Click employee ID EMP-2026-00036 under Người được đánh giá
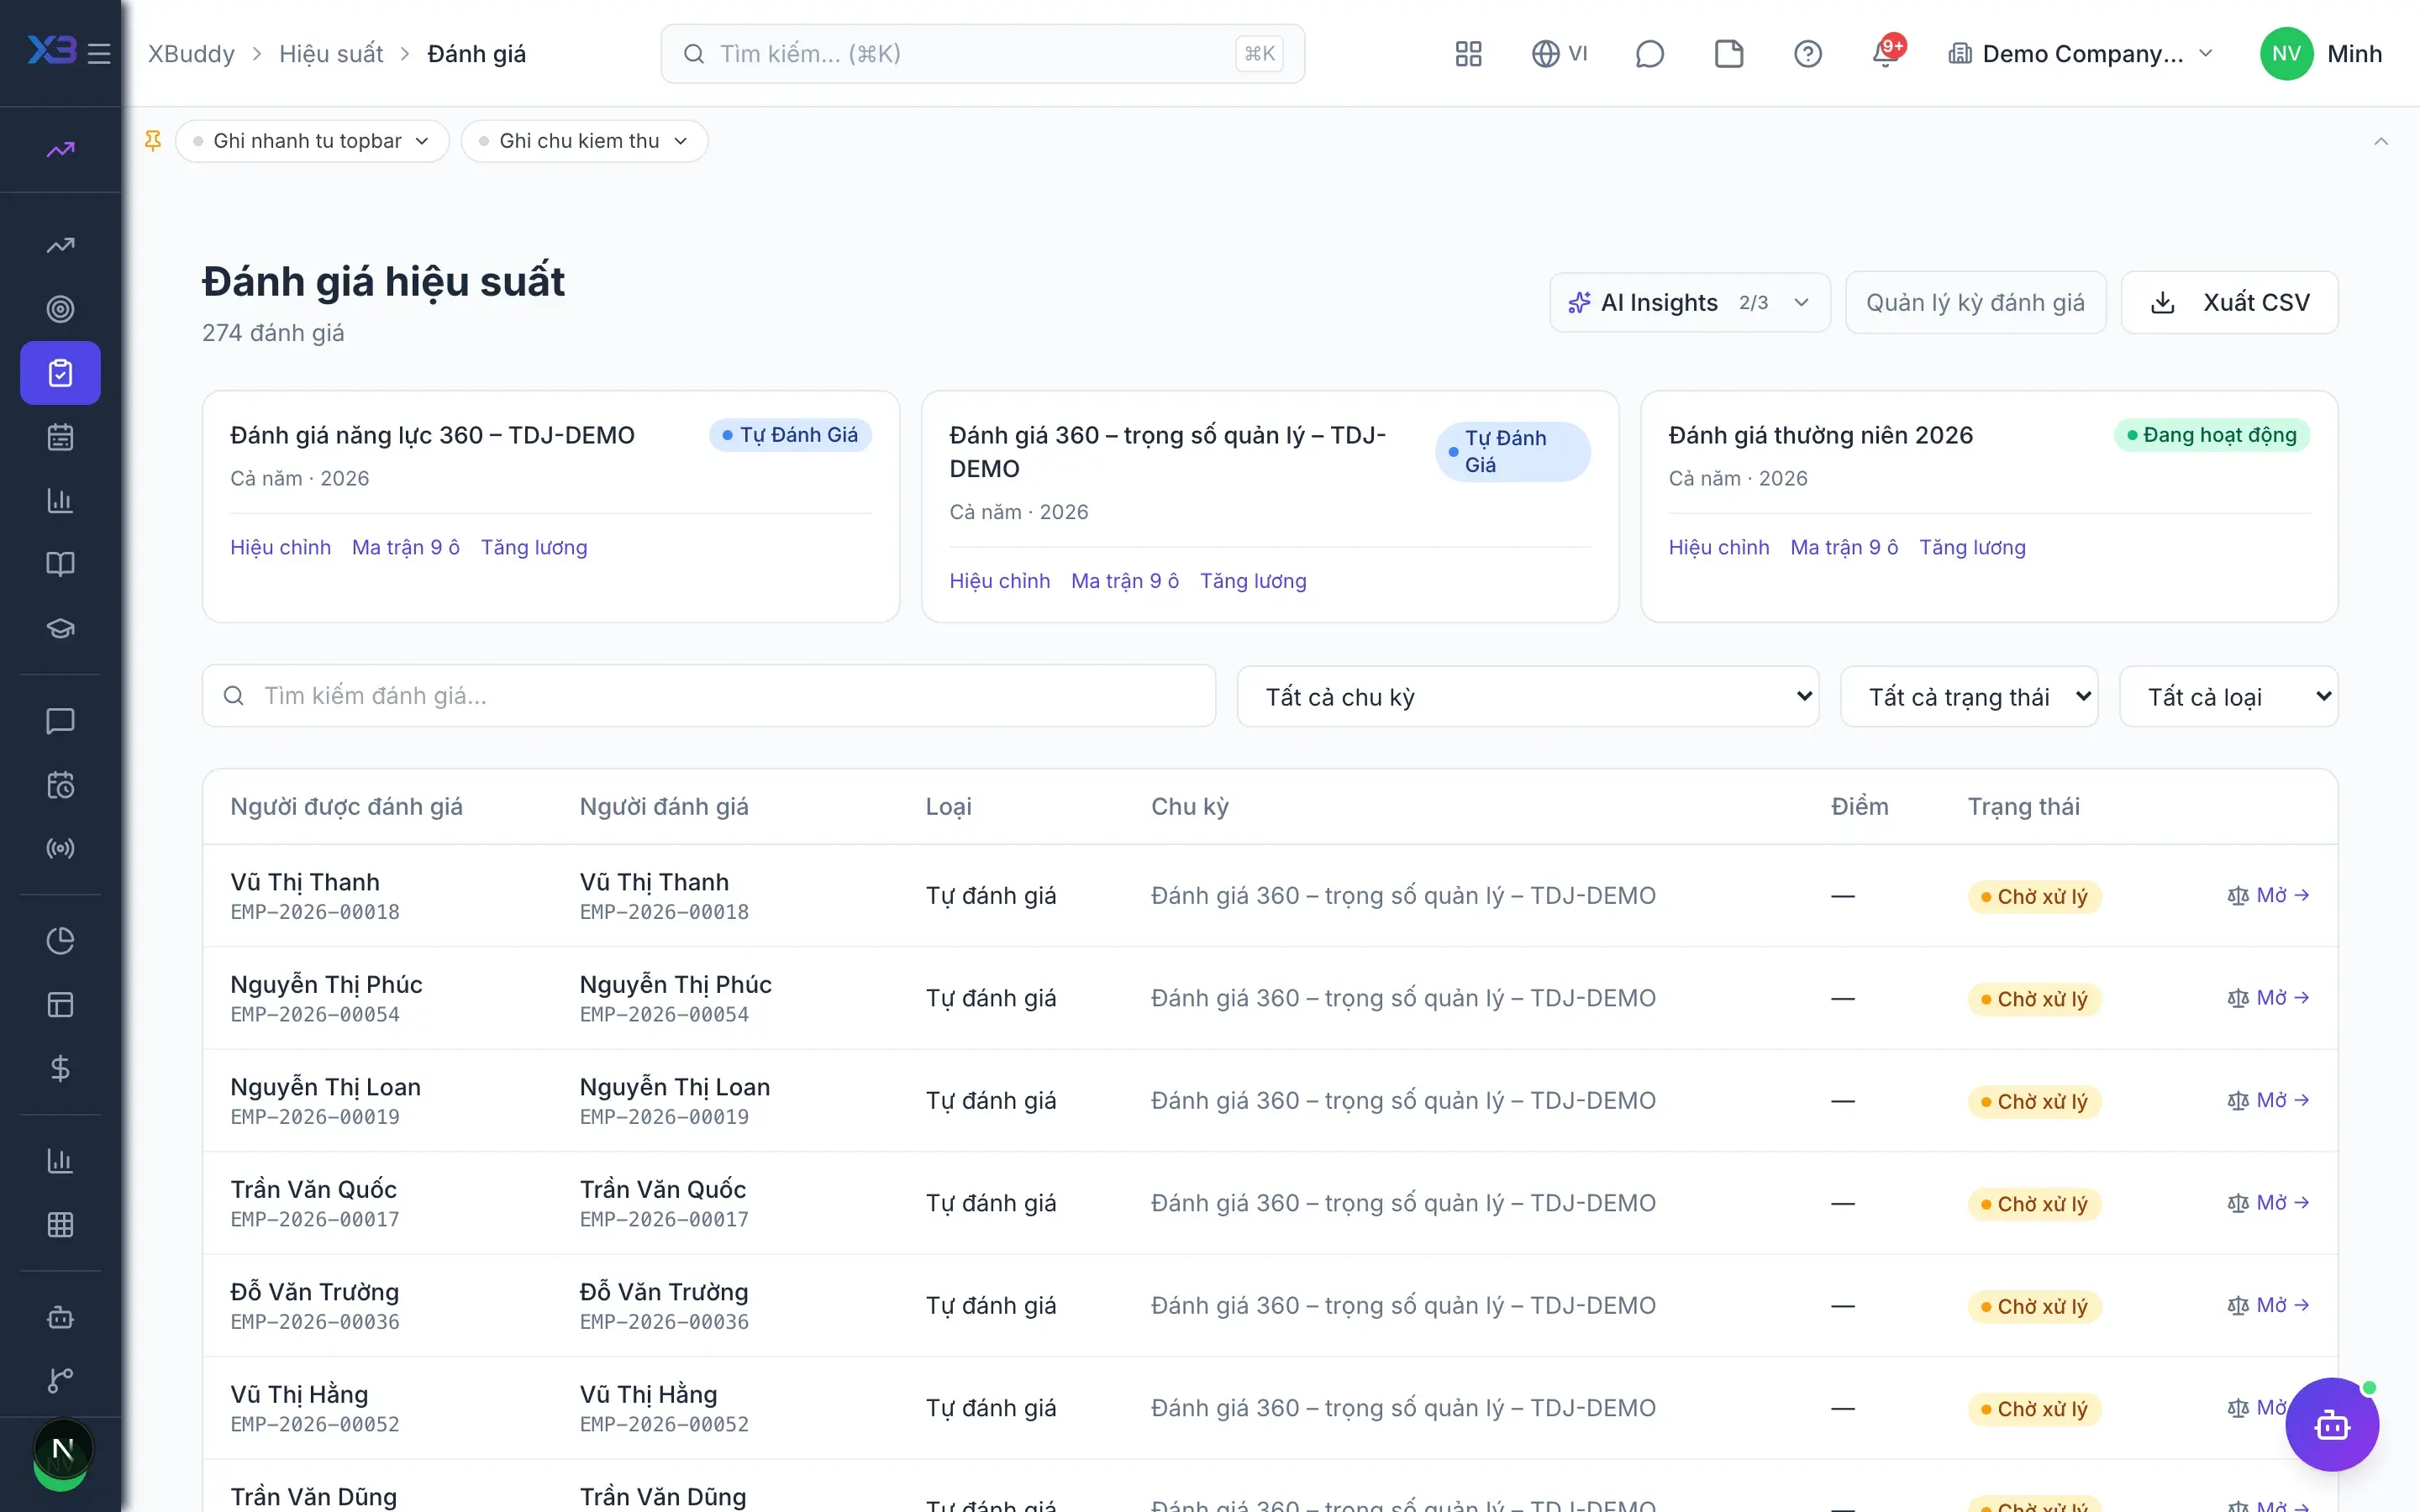This screenshot has height=1512, width=2420. tap(315, 1322)
